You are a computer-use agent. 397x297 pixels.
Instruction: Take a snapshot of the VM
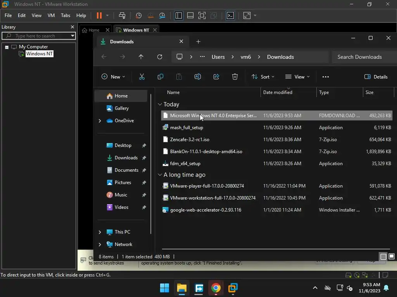point(138,15)
